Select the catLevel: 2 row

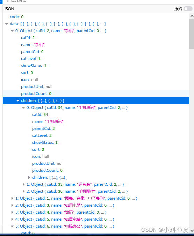coord(96,135)
